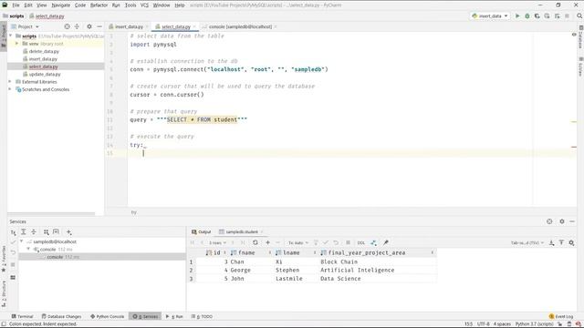Expand the venv library root folder
Image resolution: width=584 pixels, height=328 pixels.
tap(16, 44)
